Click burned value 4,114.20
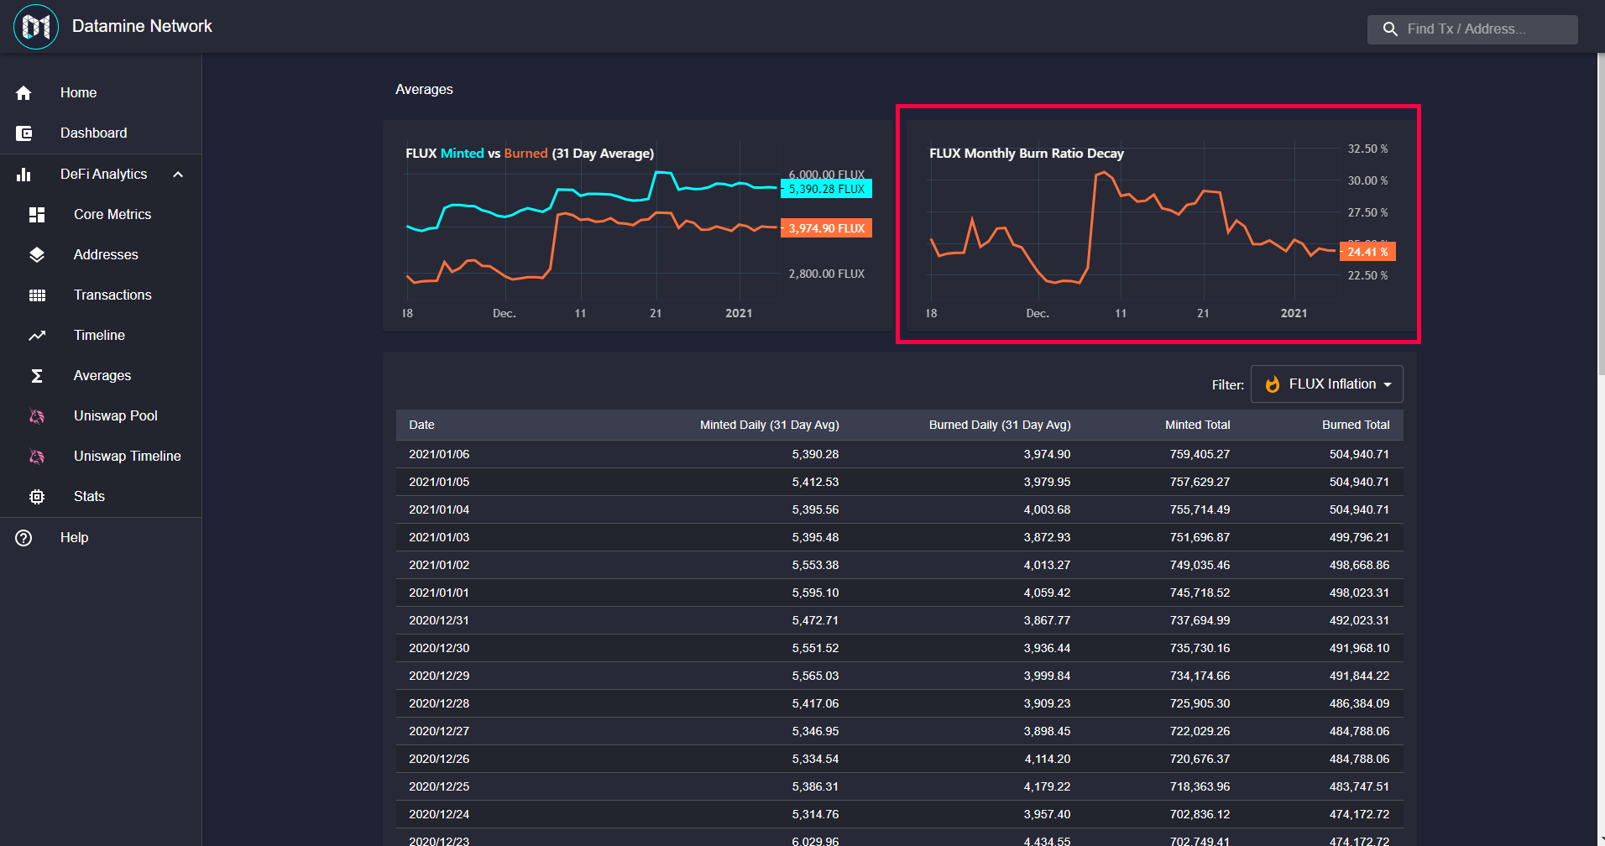Screen dimensions: 1605x846 point(1048,760)
